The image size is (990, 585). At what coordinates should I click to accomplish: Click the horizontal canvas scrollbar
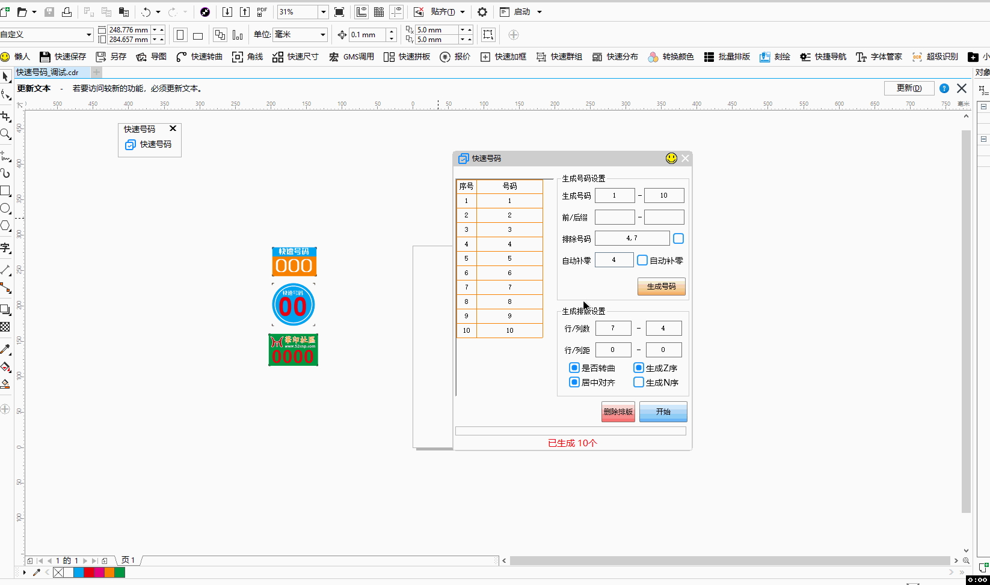pos(730,560)
